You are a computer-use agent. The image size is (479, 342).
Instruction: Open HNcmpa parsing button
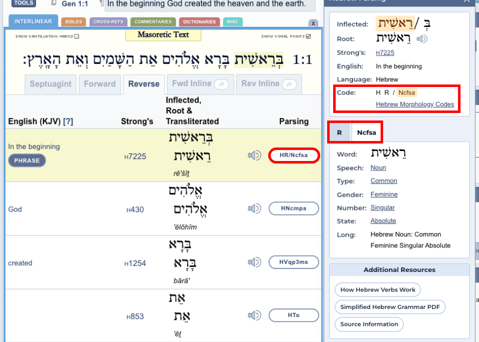294,208
